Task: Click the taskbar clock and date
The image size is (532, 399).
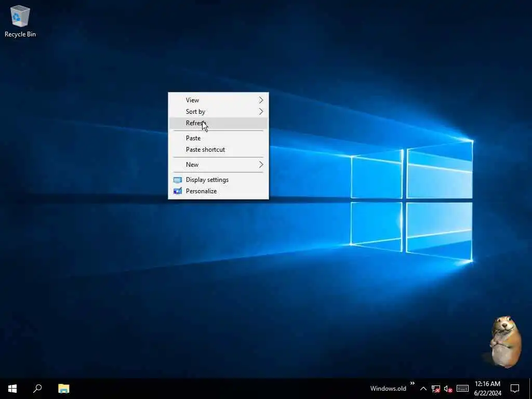Action: coord(487,389)
